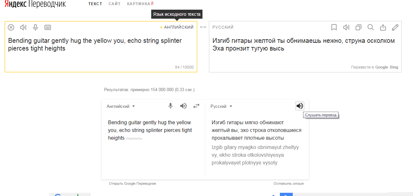
Task: Expand the Русский language dropdown in Google widget
Action: tap(221, 106)
